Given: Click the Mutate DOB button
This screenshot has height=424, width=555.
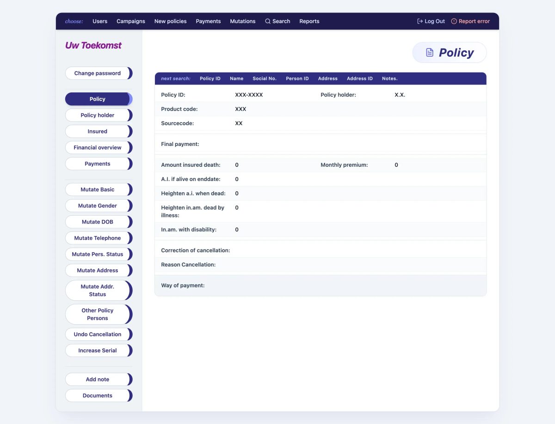Looking at the screenshot, I should [99, 222].
